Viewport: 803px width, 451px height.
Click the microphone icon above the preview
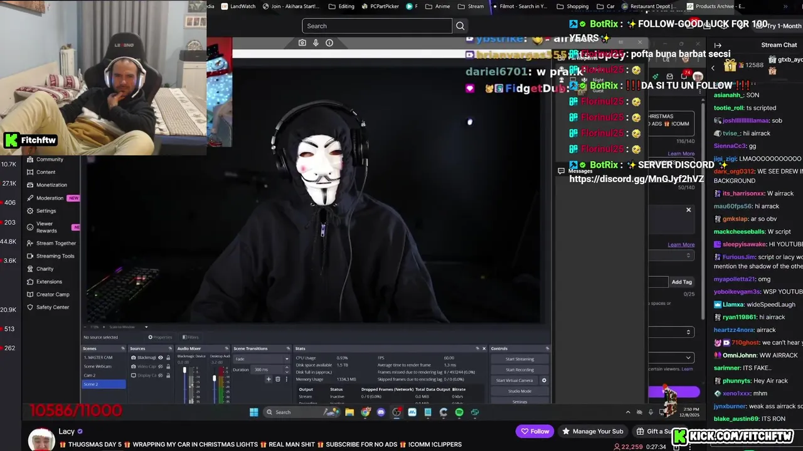click(x=316, y=43)
